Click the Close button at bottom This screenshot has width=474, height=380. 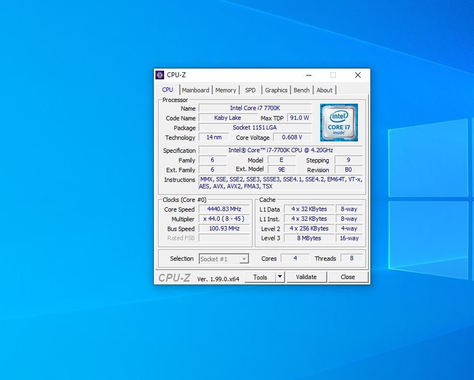tap(348, 277)
